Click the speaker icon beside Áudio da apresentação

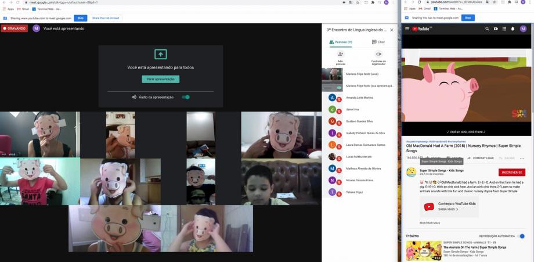pos(135,97)
